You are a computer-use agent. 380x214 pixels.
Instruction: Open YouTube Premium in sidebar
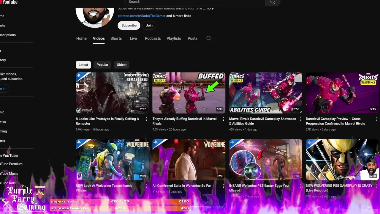click(x=11, y=164)
